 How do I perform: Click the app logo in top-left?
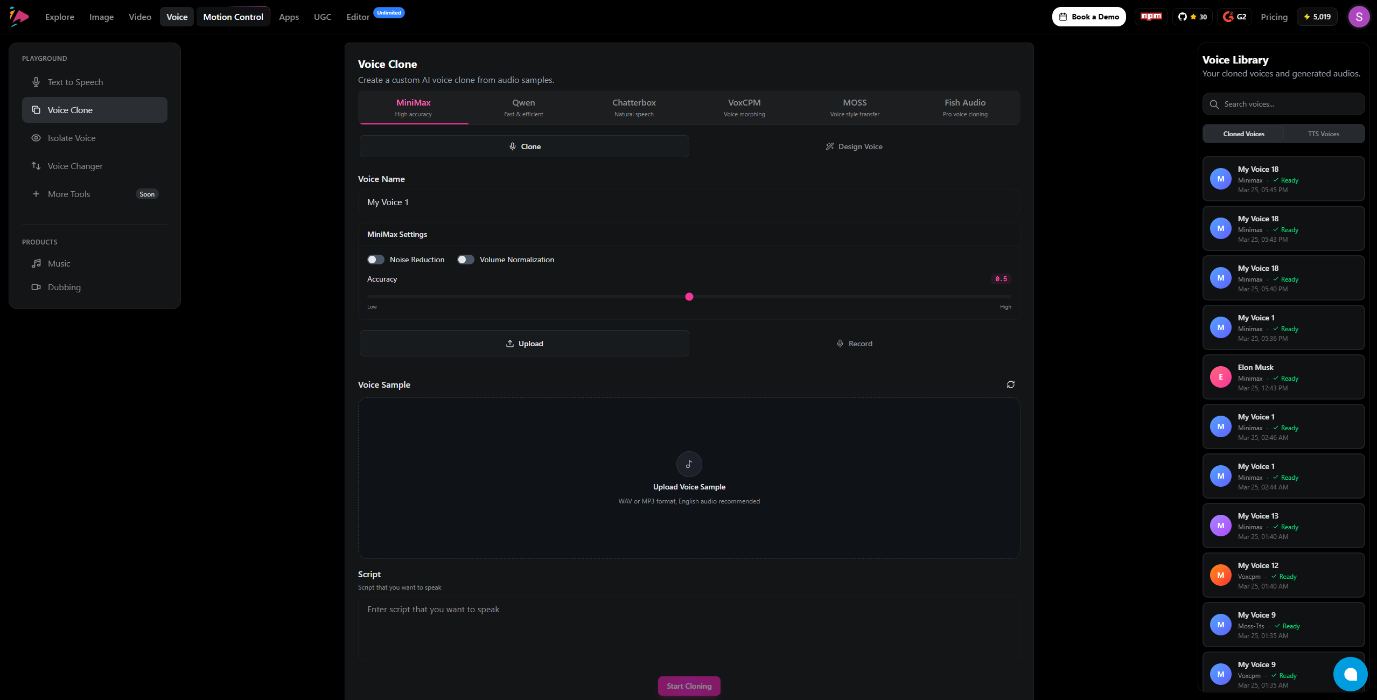click(19, 17)
